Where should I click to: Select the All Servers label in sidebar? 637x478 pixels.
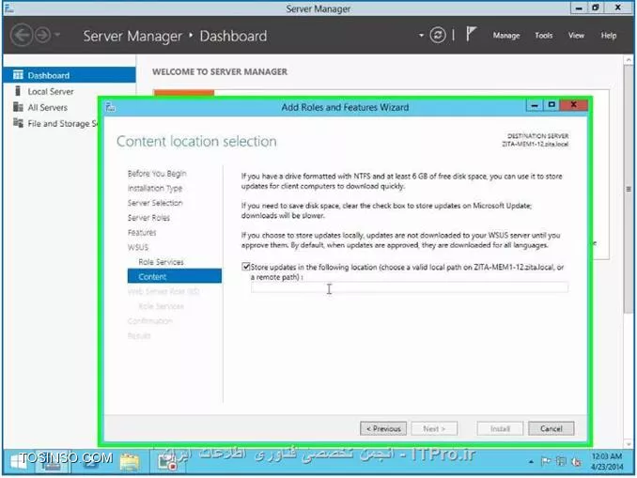coord(48,108)
